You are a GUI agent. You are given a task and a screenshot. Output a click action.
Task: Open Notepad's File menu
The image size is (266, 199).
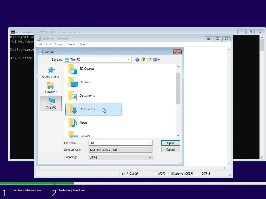pos(40,44)
